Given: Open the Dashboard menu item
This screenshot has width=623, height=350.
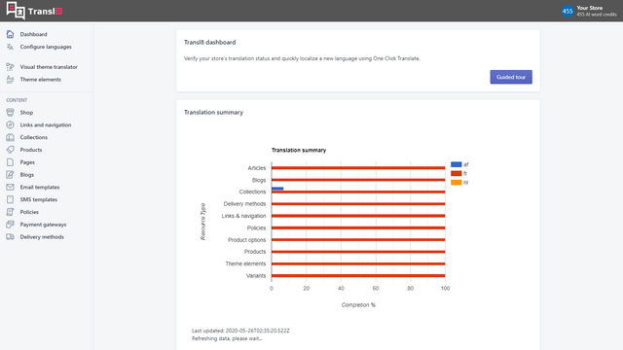Looking at the screenshot, I should (33, 34).
